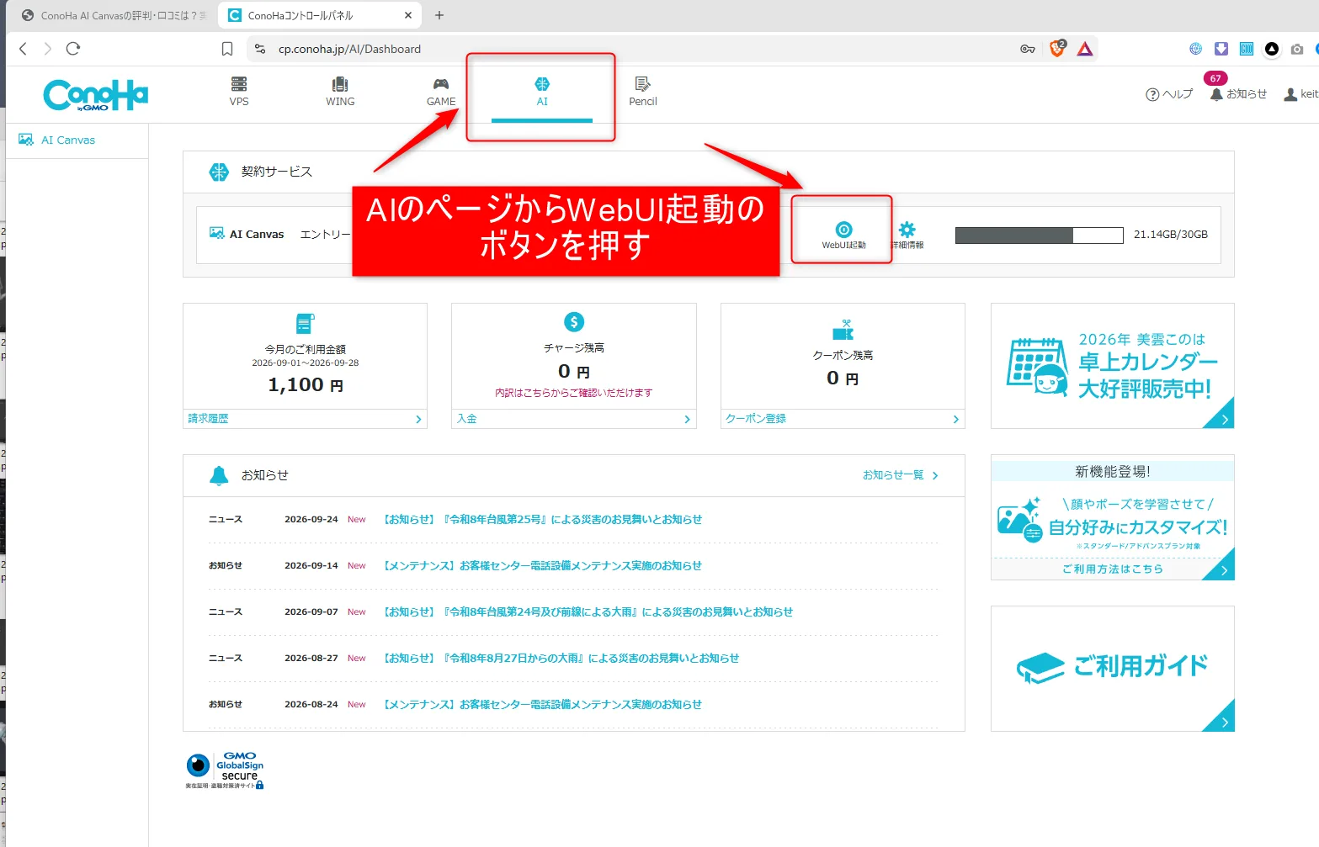Open the VPS service tab
1319x847 pixels.
[x=239, y=92]
